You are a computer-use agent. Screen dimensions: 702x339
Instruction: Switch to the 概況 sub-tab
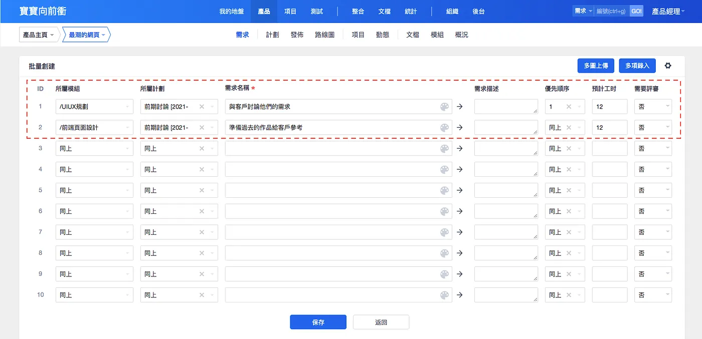pos(462,35)
